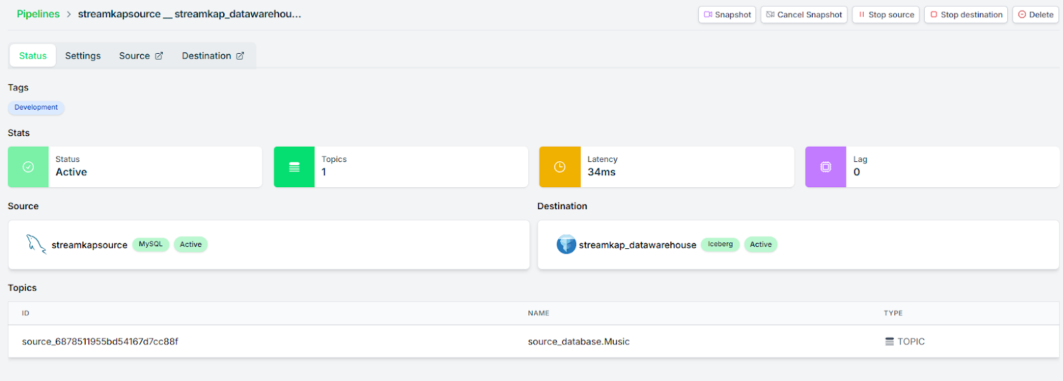Click the yellow Latency clock icon
The width and height of the screenshot is (1063, 381).
tap(559, 167)
